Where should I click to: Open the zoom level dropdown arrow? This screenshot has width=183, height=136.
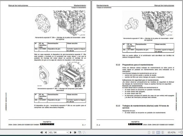click(179, 132)
